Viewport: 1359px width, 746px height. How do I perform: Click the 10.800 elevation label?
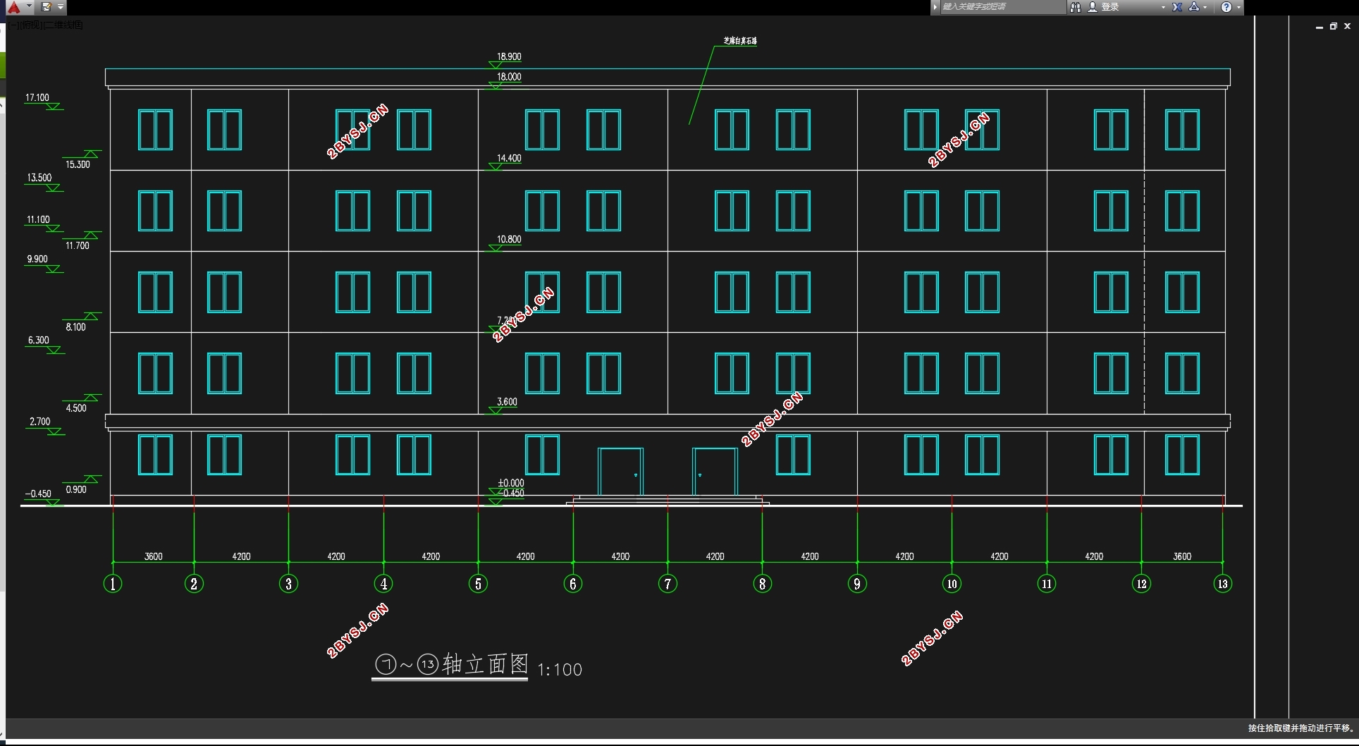(509, 239)
